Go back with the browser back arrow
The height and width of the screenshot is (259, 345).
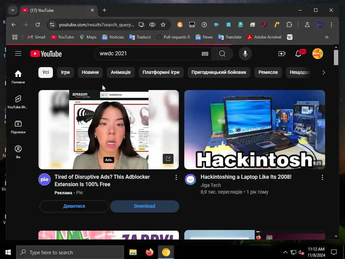click(13, 25)
